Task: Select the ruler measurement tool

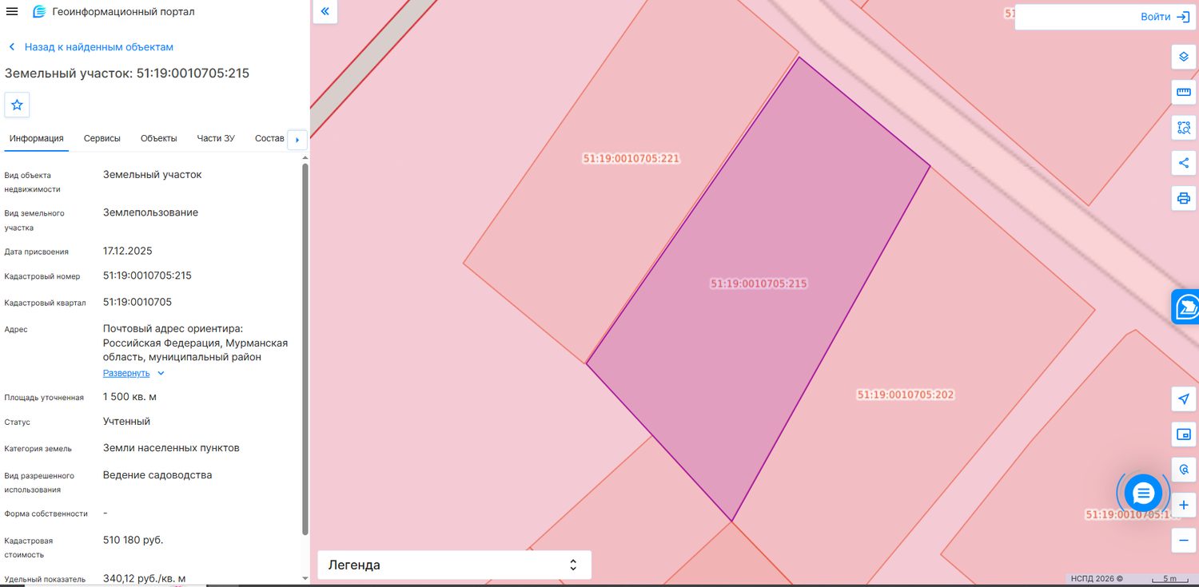Action: pyautogui.click(x=1184, y=93)
